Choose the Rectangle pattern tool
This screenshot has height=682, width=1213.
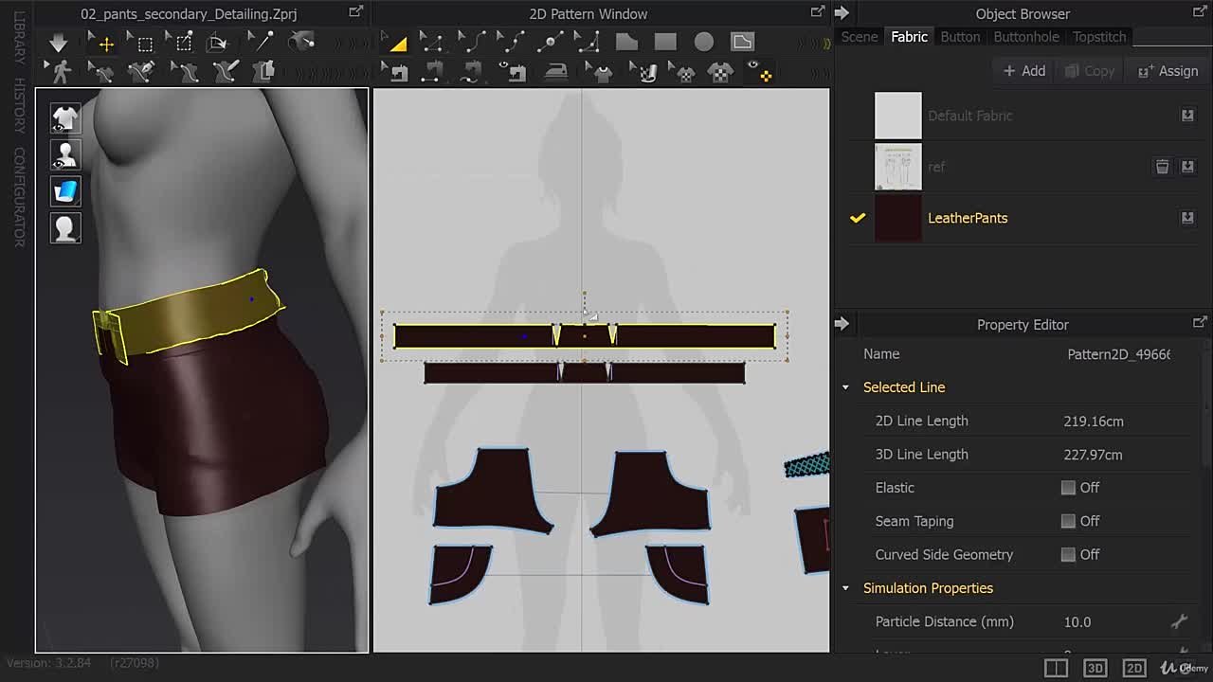tap(665, 42)
